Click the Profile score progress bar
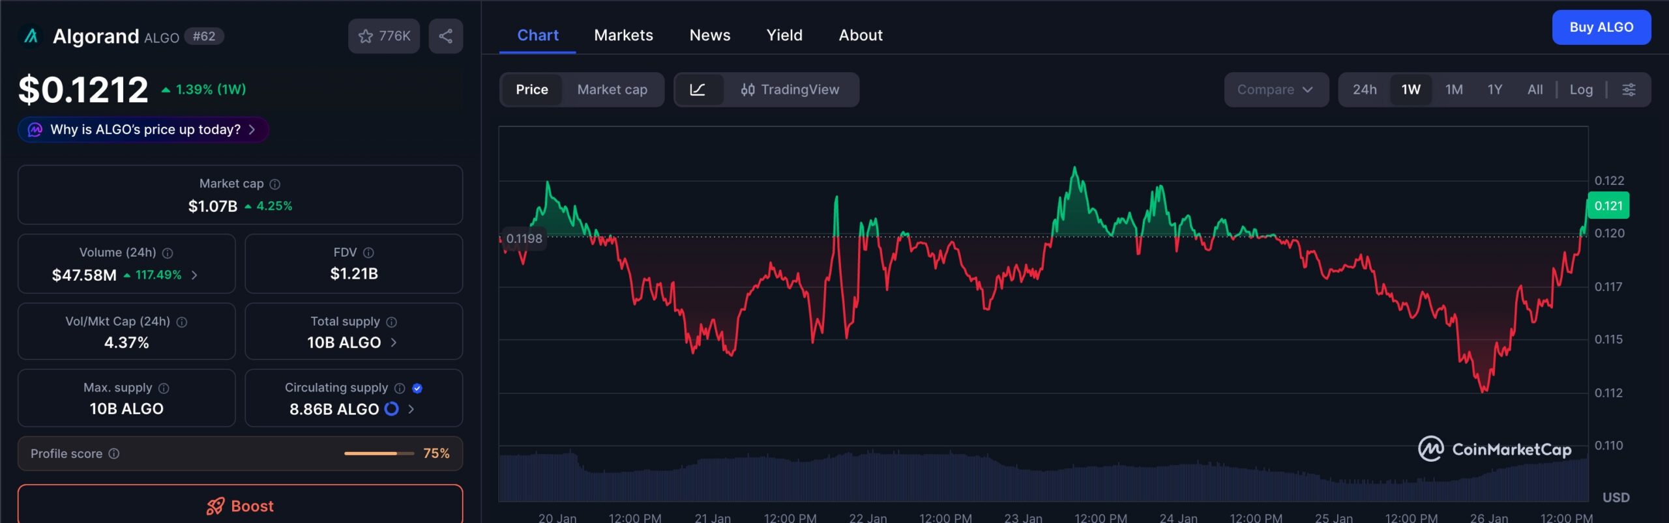 point(379,453)
